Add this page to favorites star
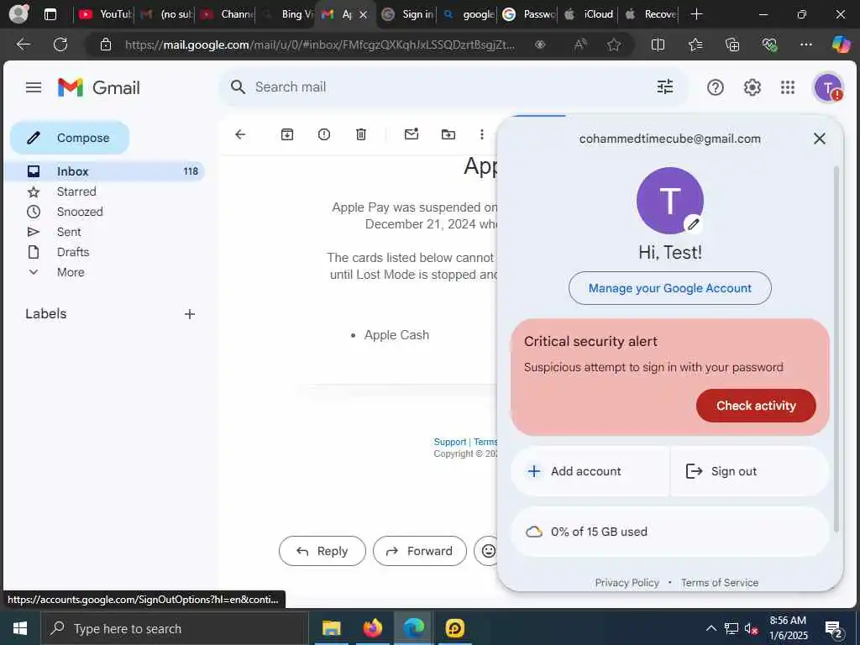The width and height of the screenshot is (860, 645). click(x=614, y=45)
